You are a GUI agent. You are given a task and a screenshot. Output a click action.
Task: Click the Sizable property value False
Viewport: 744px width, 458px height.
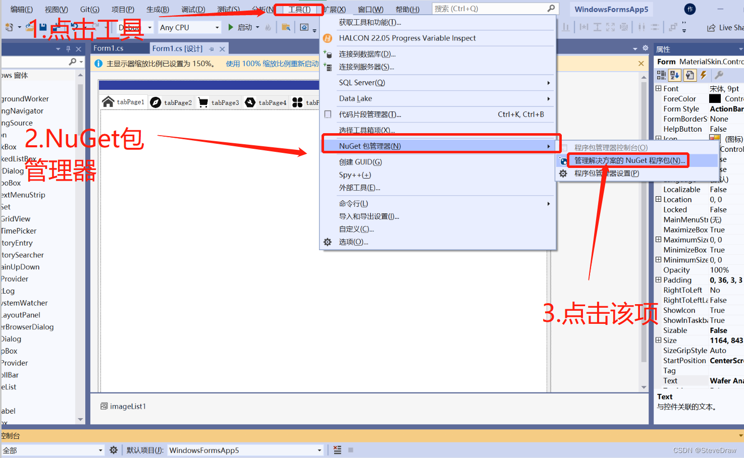718,330
